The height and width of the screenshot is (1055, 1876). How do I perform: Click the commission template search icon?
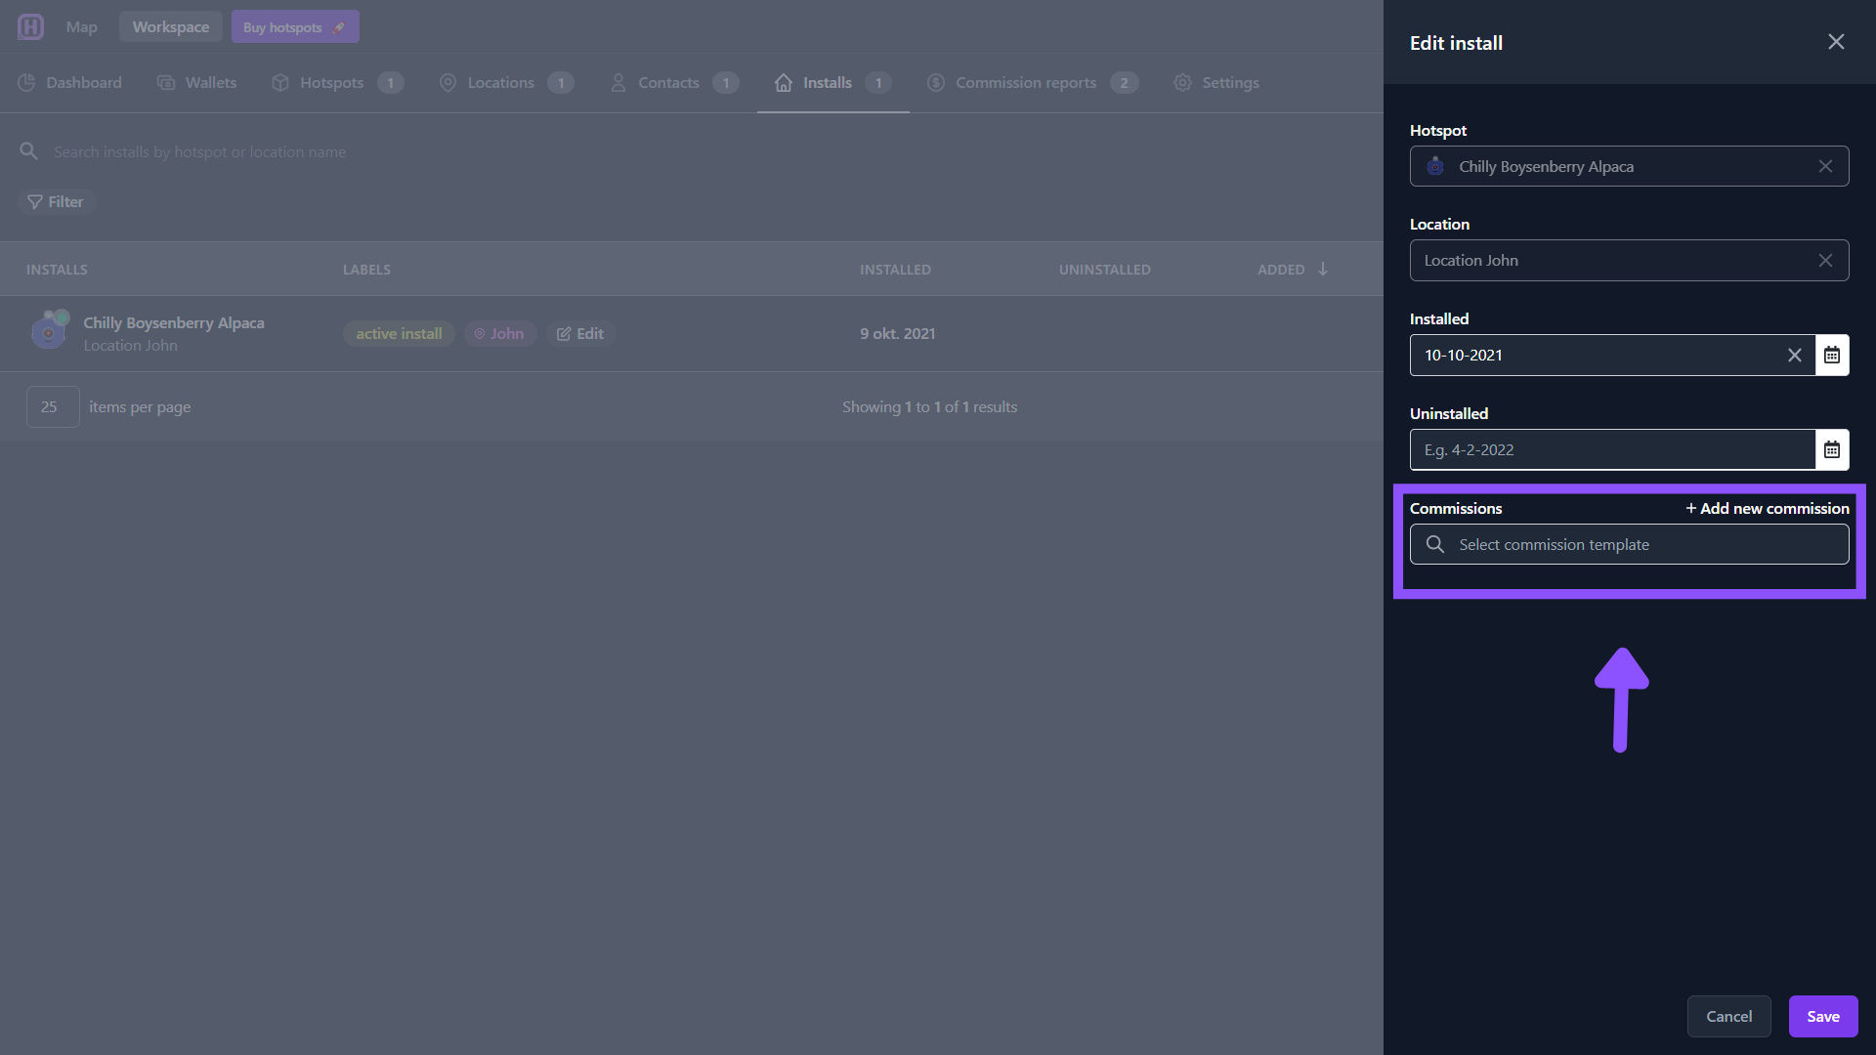(1434, 544)
